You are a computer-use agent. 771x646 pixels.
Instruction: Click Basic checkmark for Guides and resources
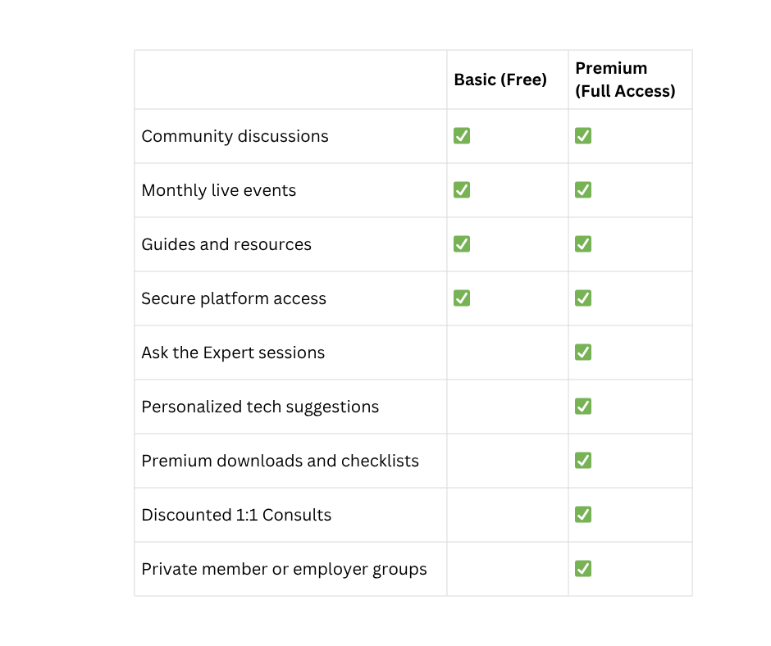tap(461, 243)
